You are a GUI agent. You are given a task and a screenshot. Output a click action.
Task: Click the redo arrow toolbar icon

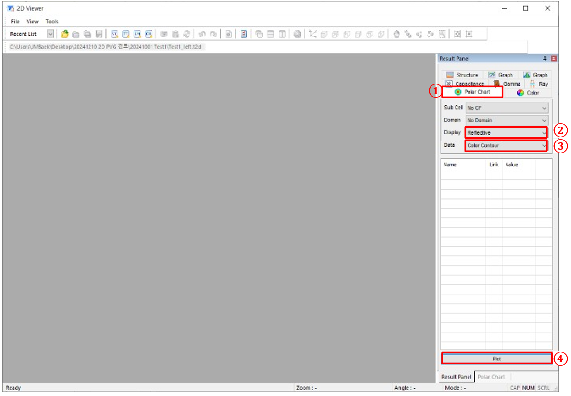(213, 34)
